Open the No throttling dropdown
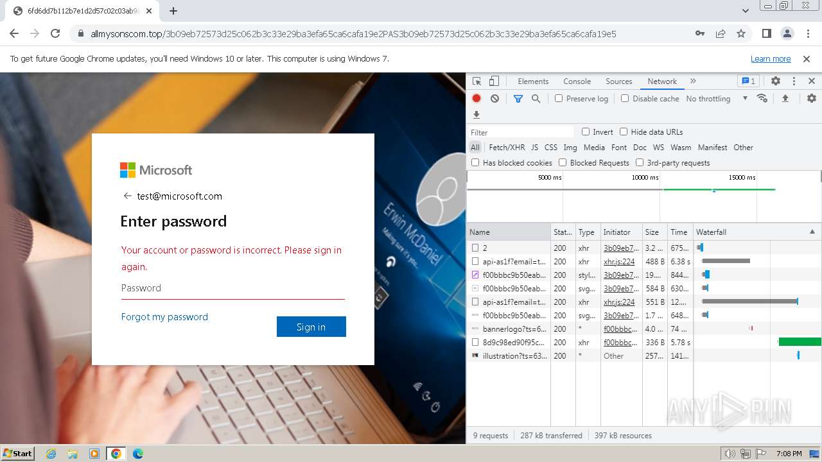 click(x=717, y=98)
